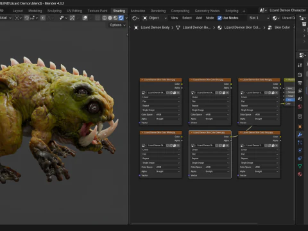Open the View menu in node editor
Image resolution: width=308 pixels, height=231 pixels.
pos(175,18)
